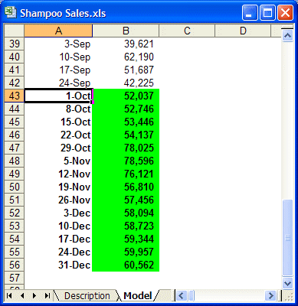Click cell containing 15-Oct
The height and width of the screenshot is (306, 298).
58,122
